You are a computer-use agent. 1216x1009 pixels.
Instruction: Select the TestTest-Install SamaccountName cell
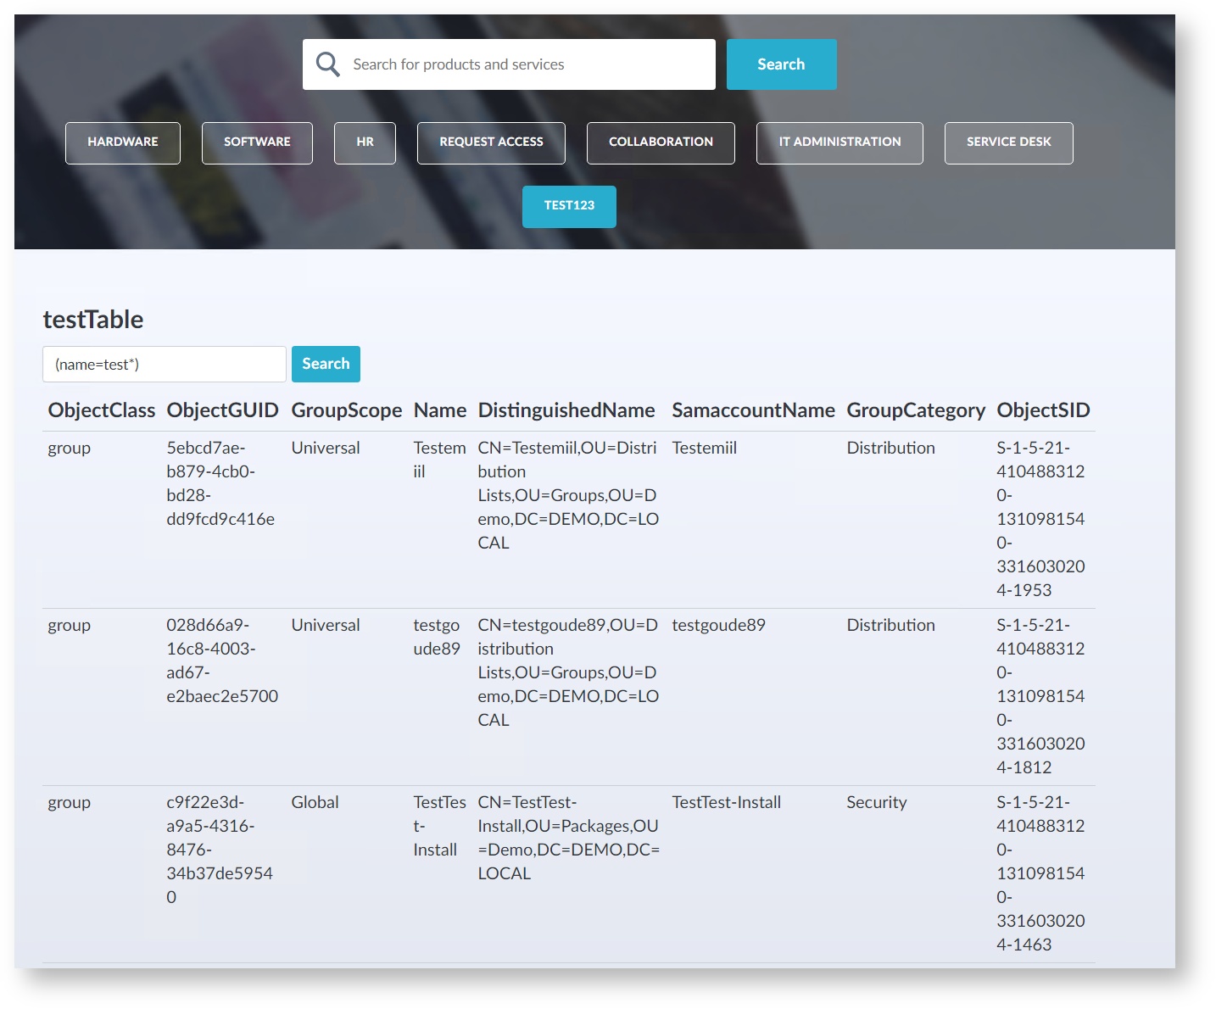(x=726, y=802)
